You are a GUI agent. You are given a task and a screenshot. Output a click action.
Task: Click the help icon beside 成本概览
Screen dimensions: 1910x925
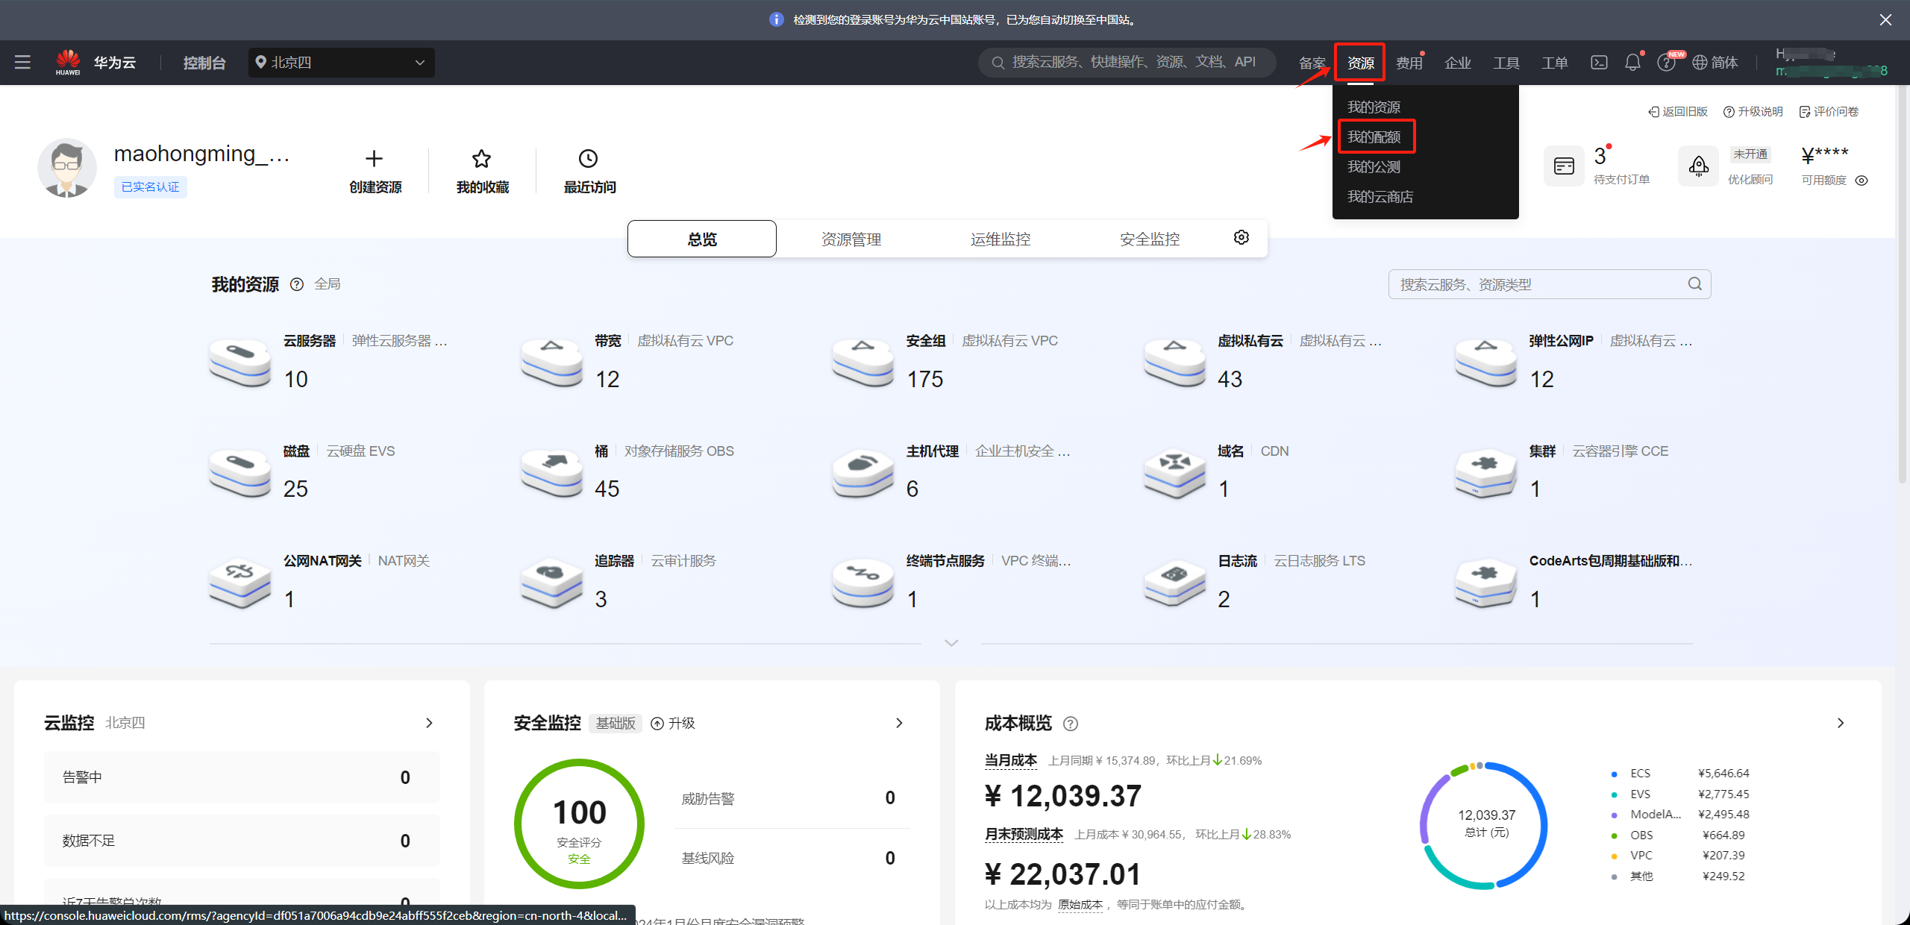(1071, 724)
